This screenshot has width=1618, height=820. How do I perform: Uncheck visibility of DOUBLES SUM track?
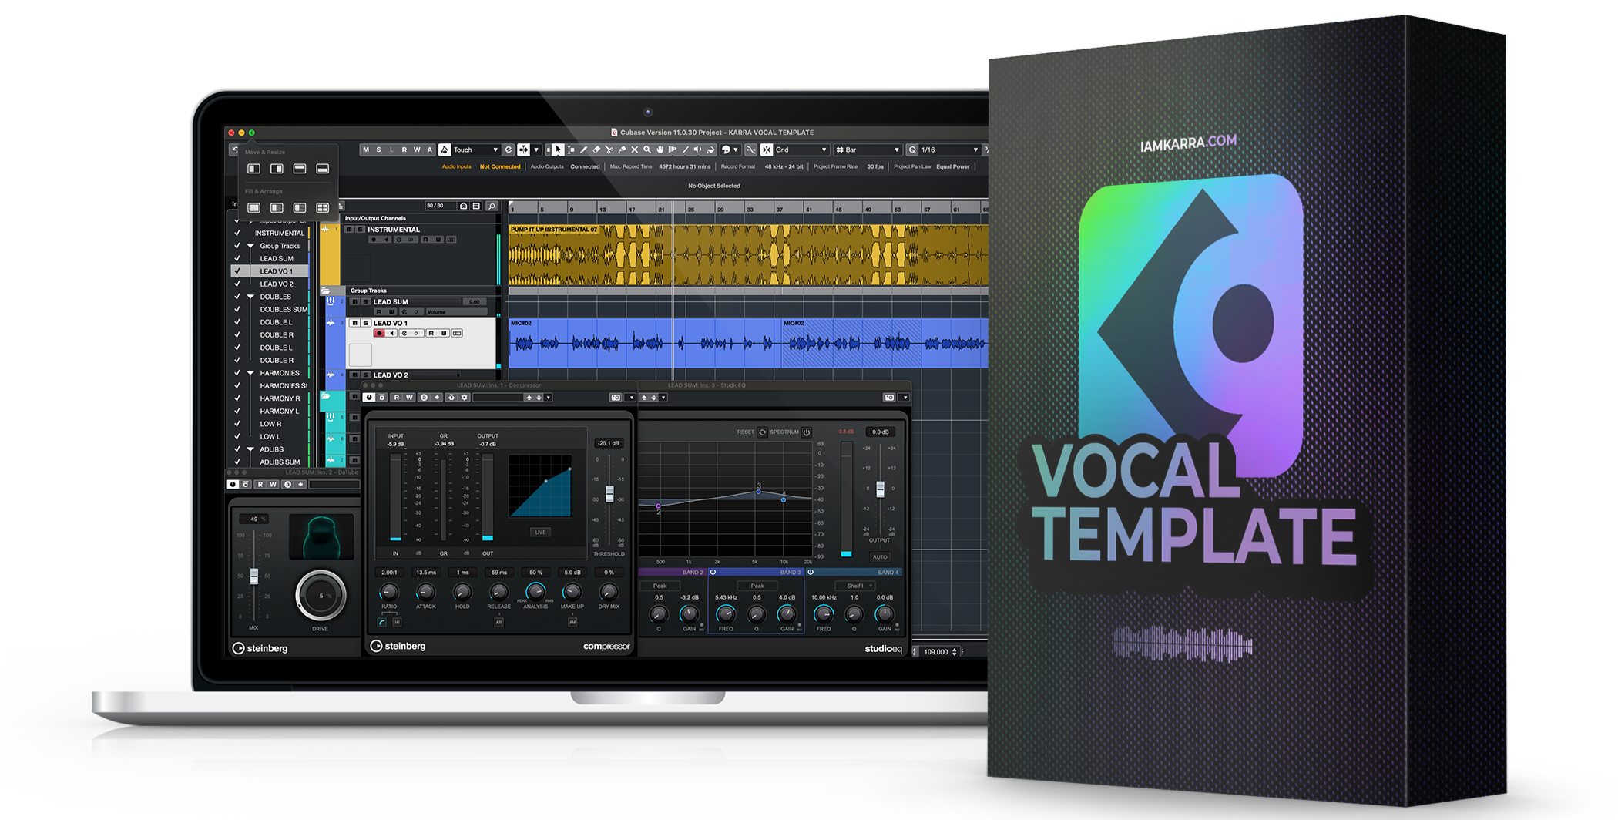pos(237,310)
